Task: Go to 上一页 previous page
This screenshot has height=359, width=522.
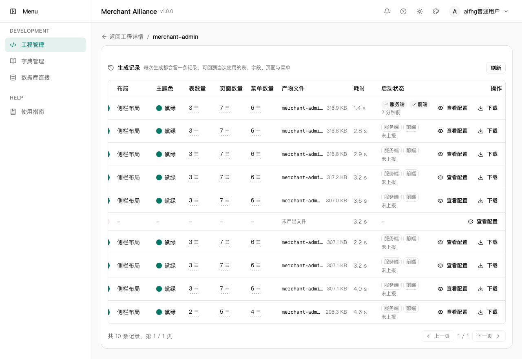Action: [x=438, y=336]
